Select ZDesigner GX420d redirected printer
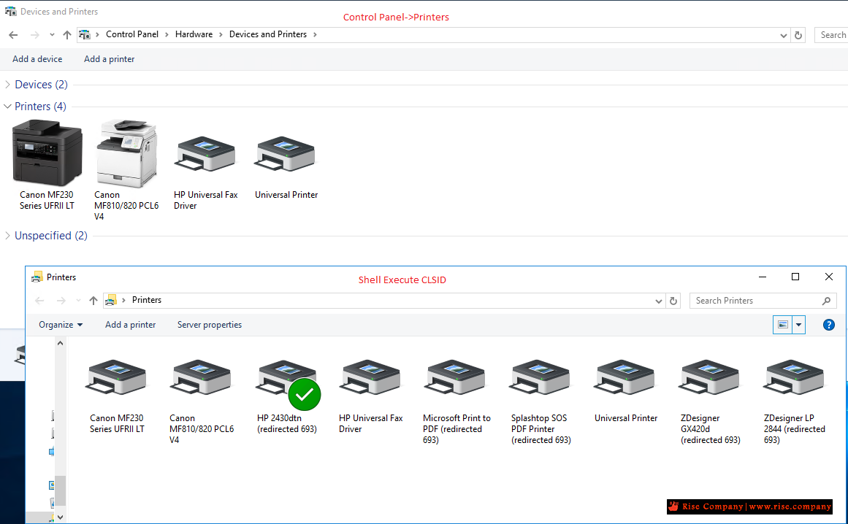Viewport: 848px width, 524px height. tap(709, 401)
